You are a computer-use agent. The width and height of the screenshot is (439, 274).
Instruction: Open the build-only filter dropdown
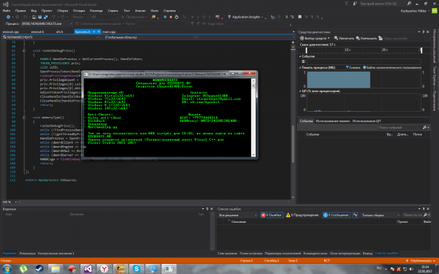[x=380, y=215]
